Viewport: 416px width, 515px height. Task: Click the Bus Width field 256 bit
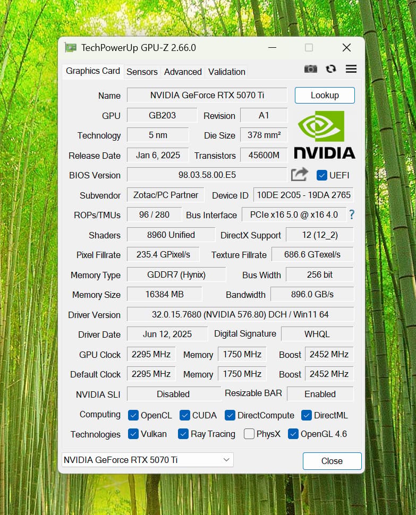click(x=320, y=274)
